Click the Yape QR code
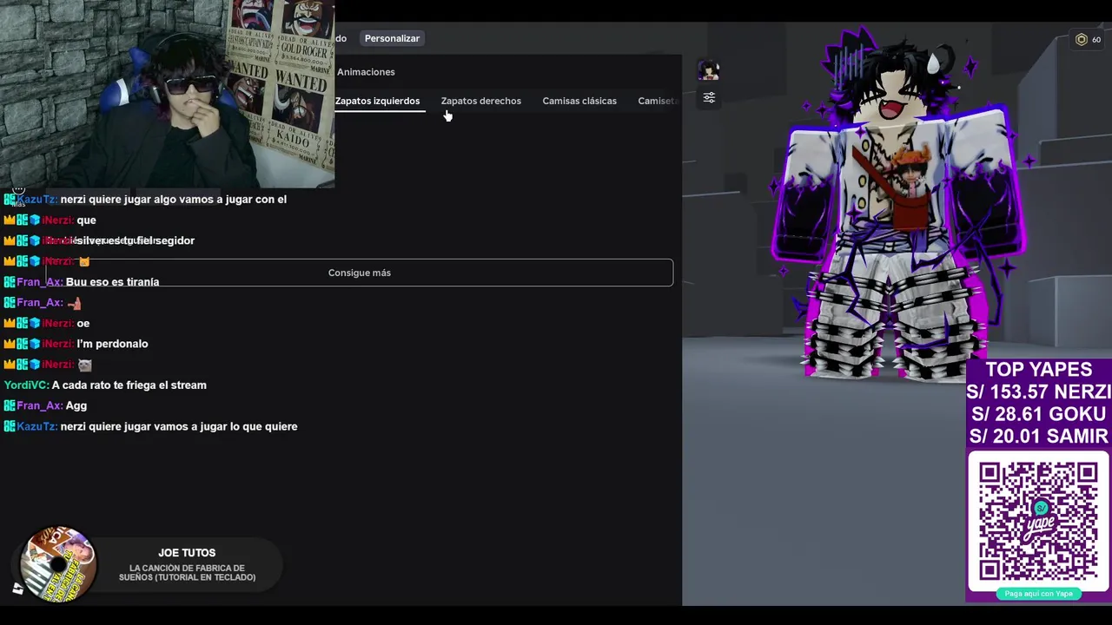Screen dimensions: 1112x625 click(1038, 520)
